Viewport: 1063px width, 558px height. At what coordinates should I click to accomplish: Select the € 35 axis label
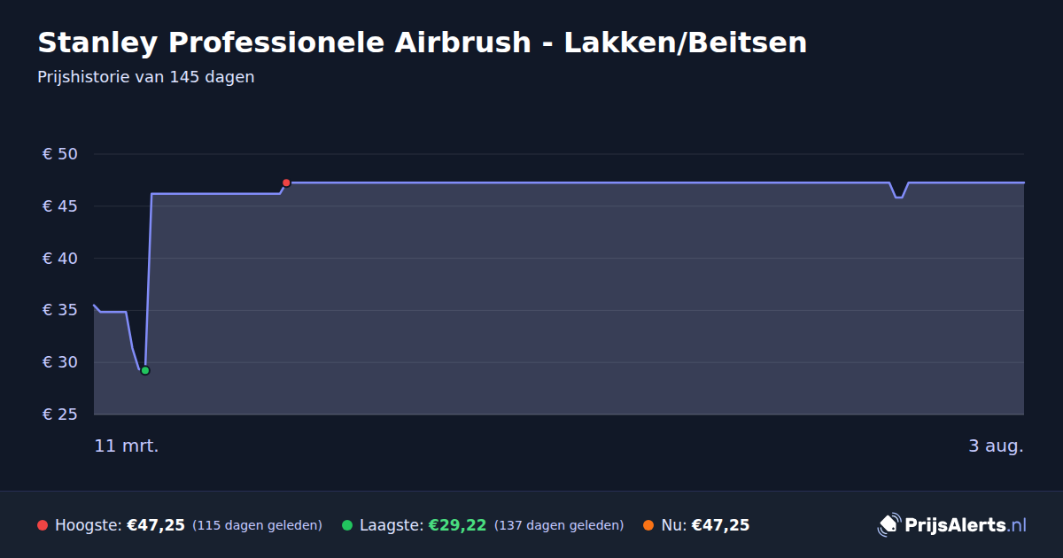tap(60, 310)
